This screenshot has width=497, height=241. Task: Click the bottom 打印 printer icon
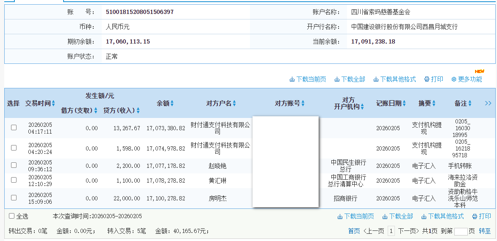pos(475,216)
